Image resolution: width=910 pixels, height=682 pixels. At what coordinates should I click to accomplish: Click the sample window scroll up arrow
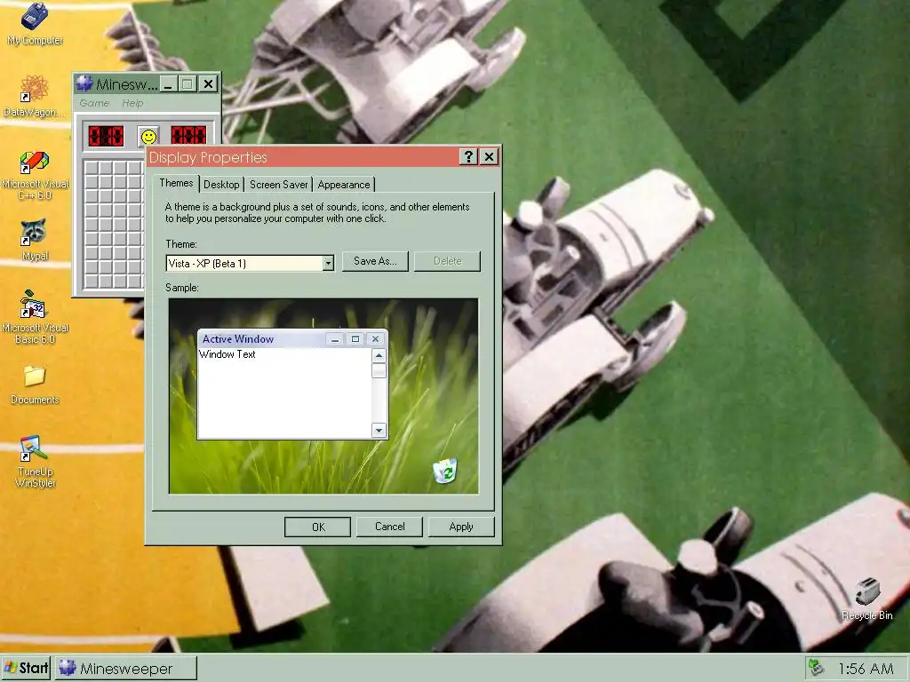379,355
